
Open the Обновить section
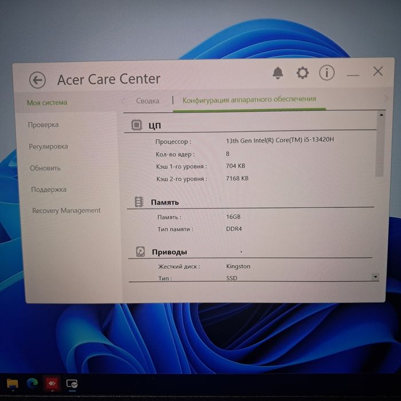(x=45, y=168)
